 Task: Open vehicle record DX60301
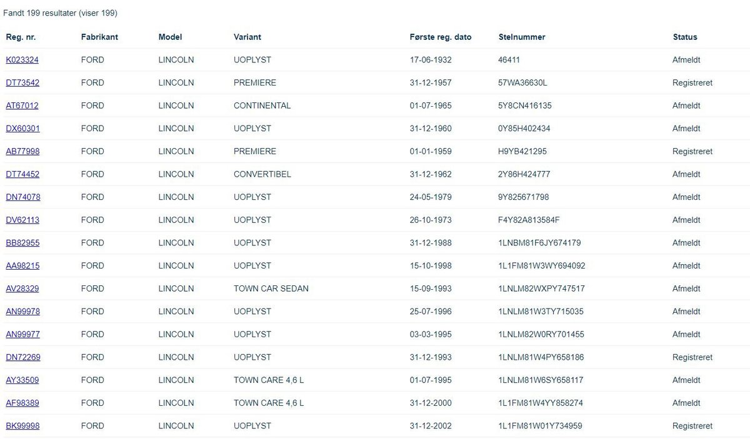click(22, 129)
